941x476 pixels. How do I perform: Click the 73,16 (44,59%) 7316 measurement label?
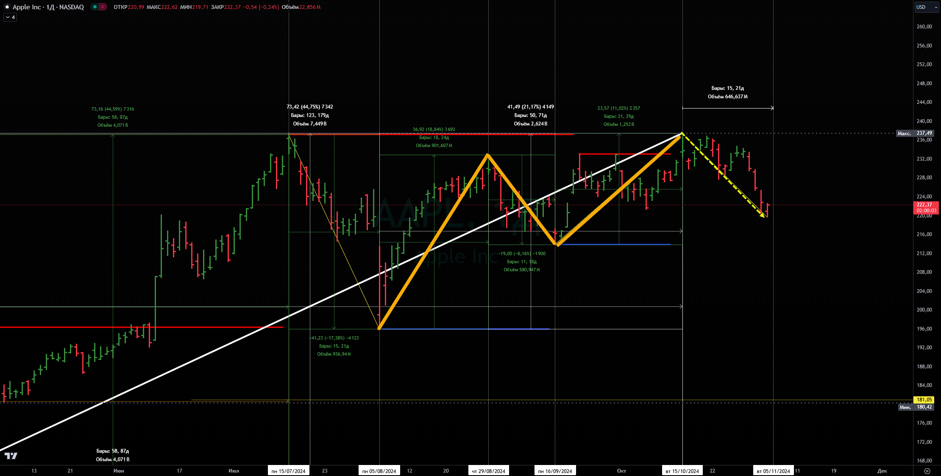(113, 109)
